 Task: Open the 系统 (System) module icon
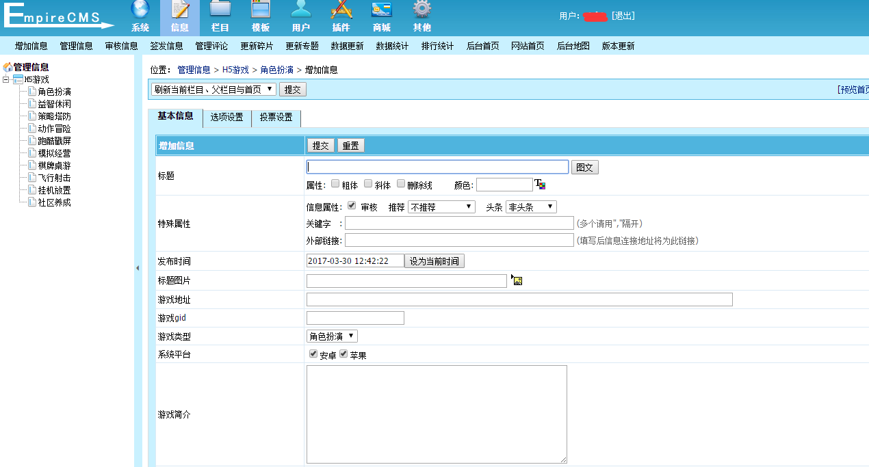click(140, 10)
